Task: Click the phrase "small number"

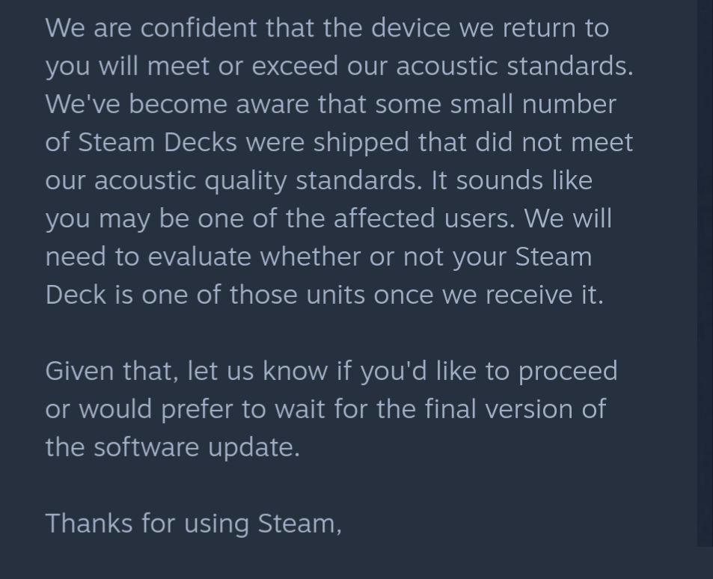Action: coord(533,104)
